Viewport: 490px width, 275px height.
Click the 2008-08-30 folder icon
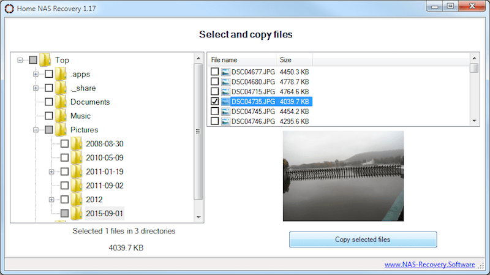point(76,144)
